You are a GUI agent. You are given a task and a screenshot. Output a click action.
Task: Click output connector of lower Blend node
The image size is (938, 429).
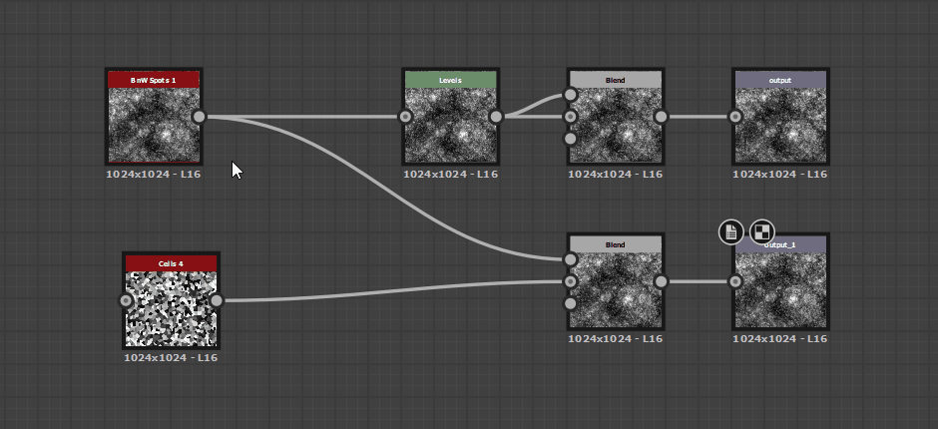click(x=661, y=281)
